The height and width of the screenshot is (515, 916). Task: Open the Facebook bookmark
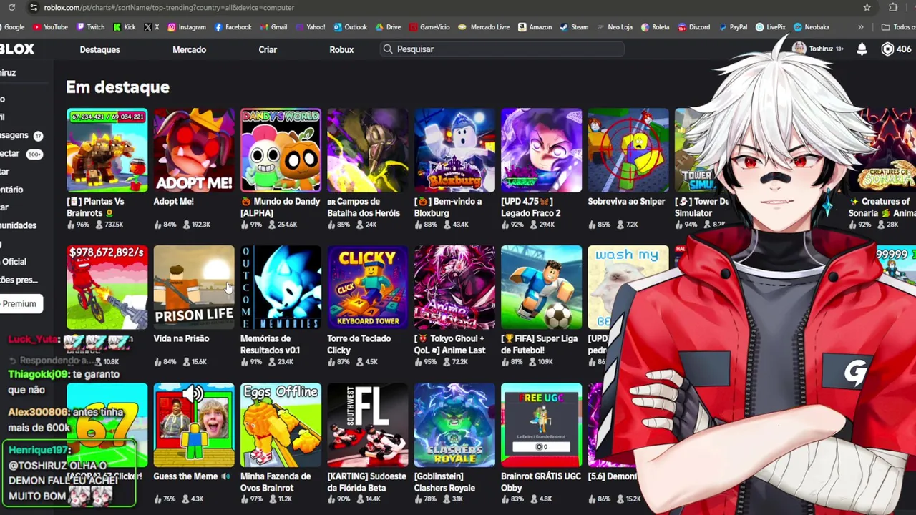pos(233,27)
